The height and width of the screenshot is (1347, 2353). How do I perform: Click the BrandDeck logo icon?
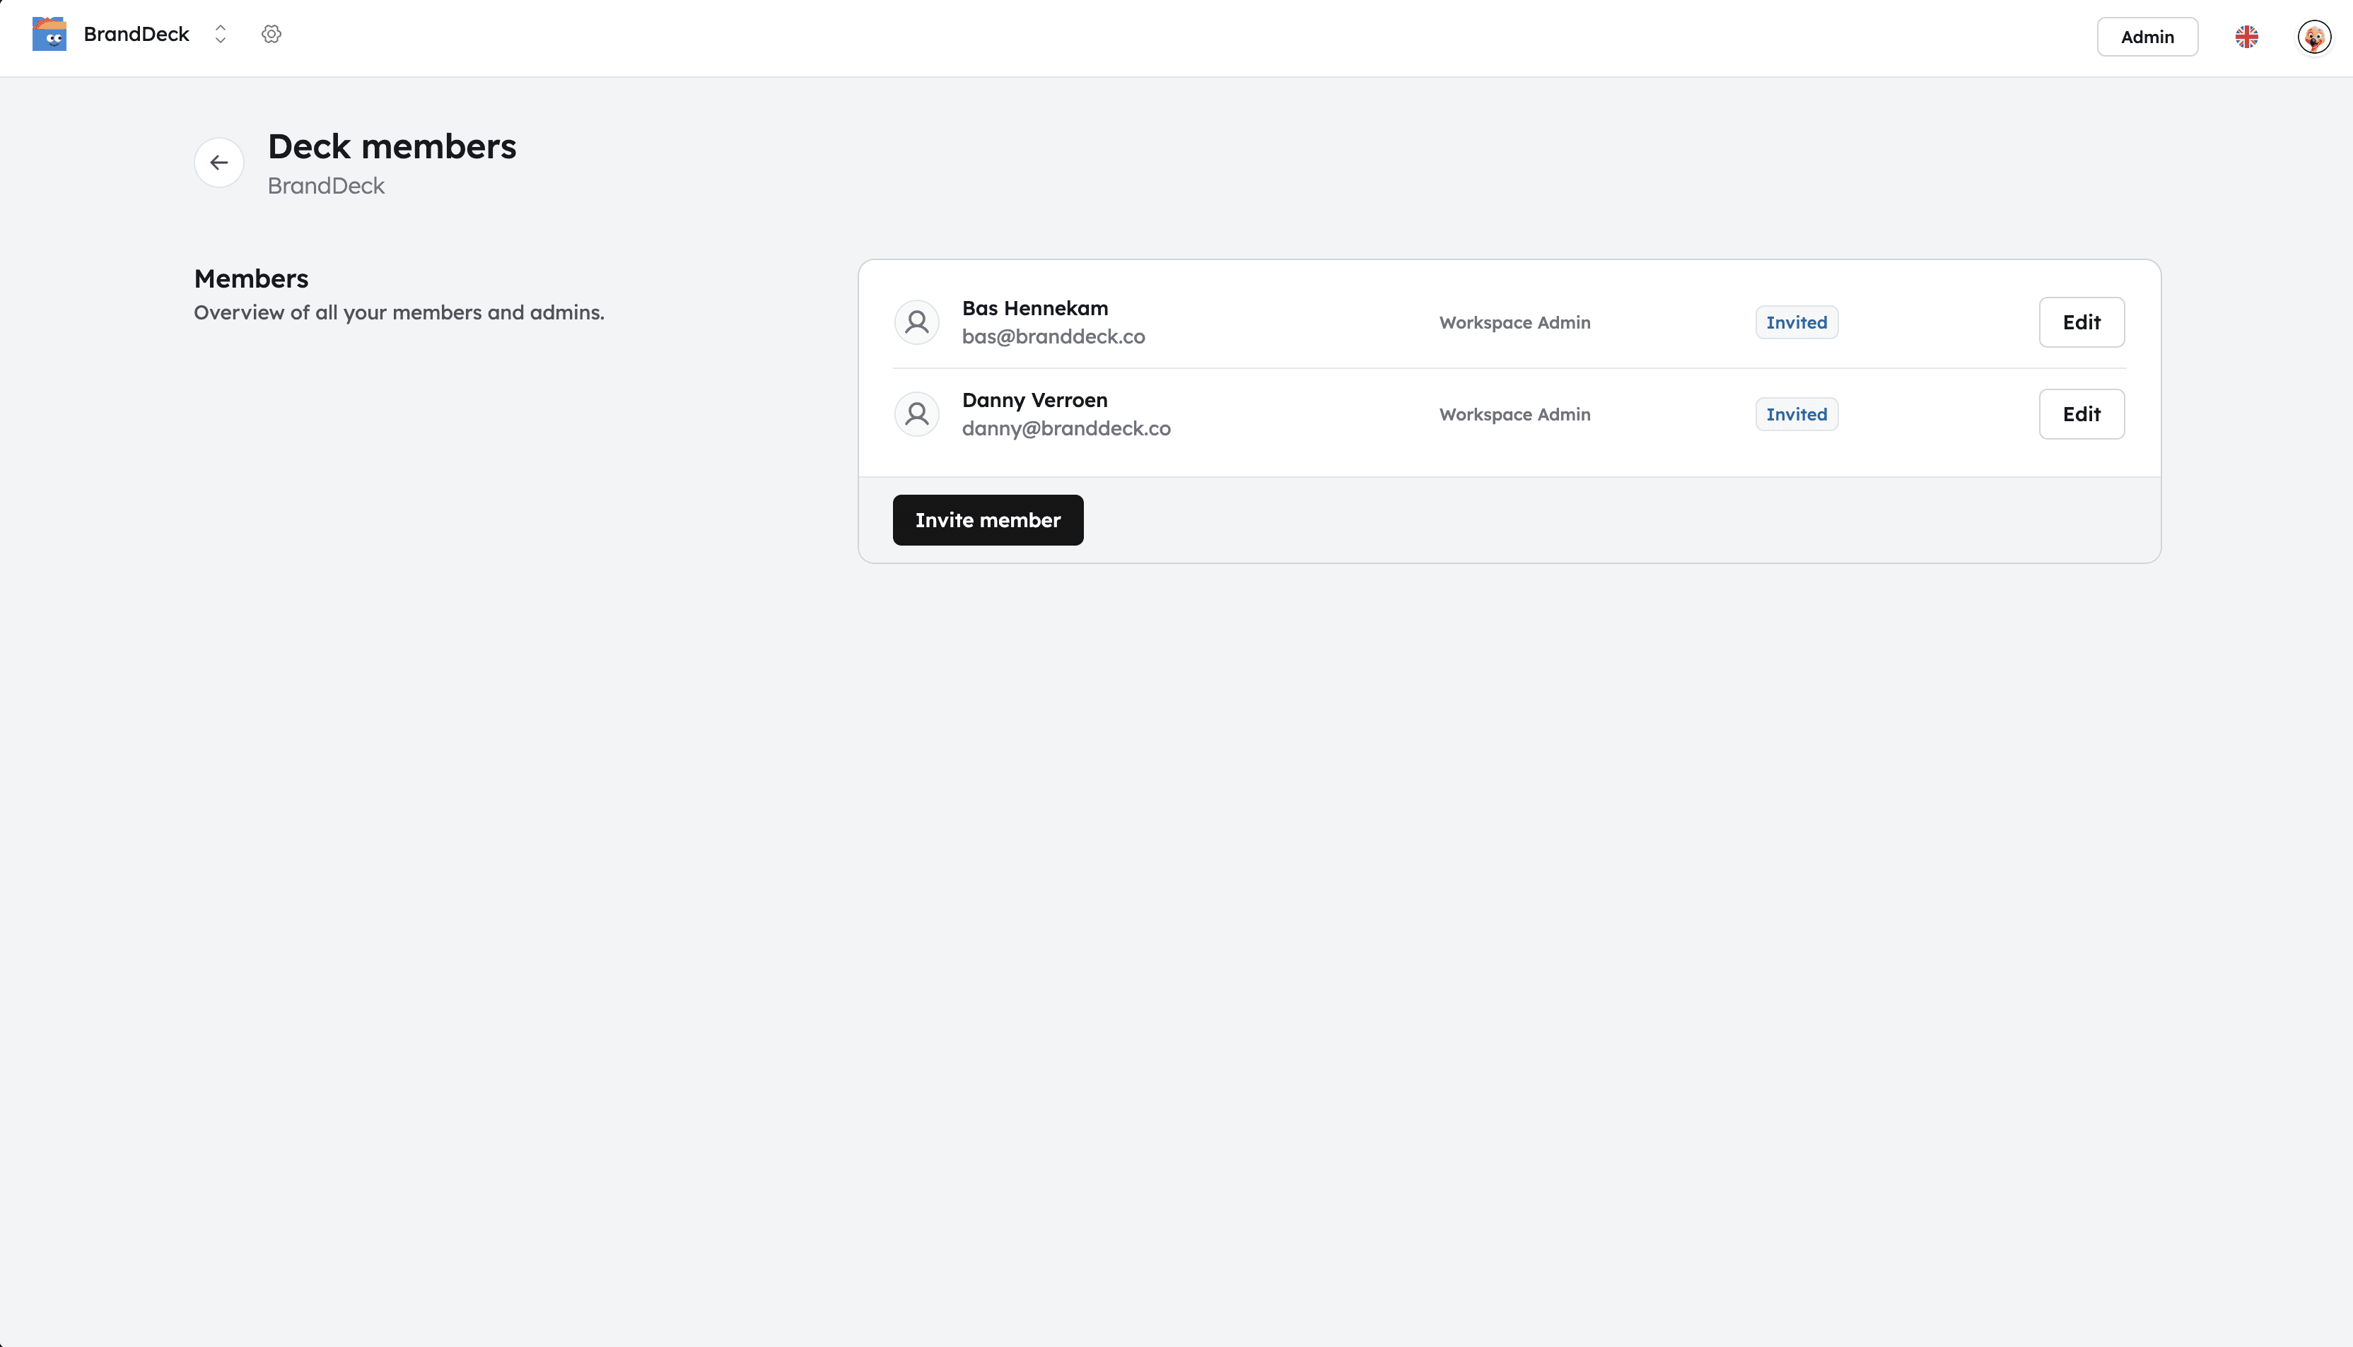coord(49,34)
